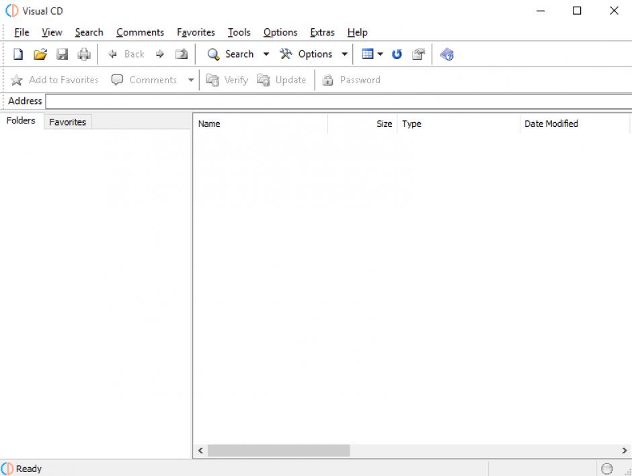
Task: Close the Visual CD window
Action: [614, 11]
